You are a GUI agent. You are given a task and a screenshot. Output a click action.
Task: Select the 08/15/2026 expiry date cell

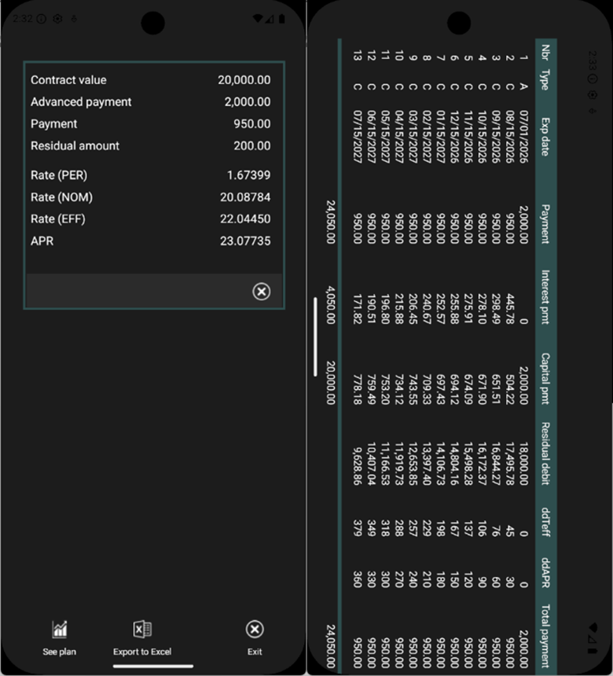point(510,137)
